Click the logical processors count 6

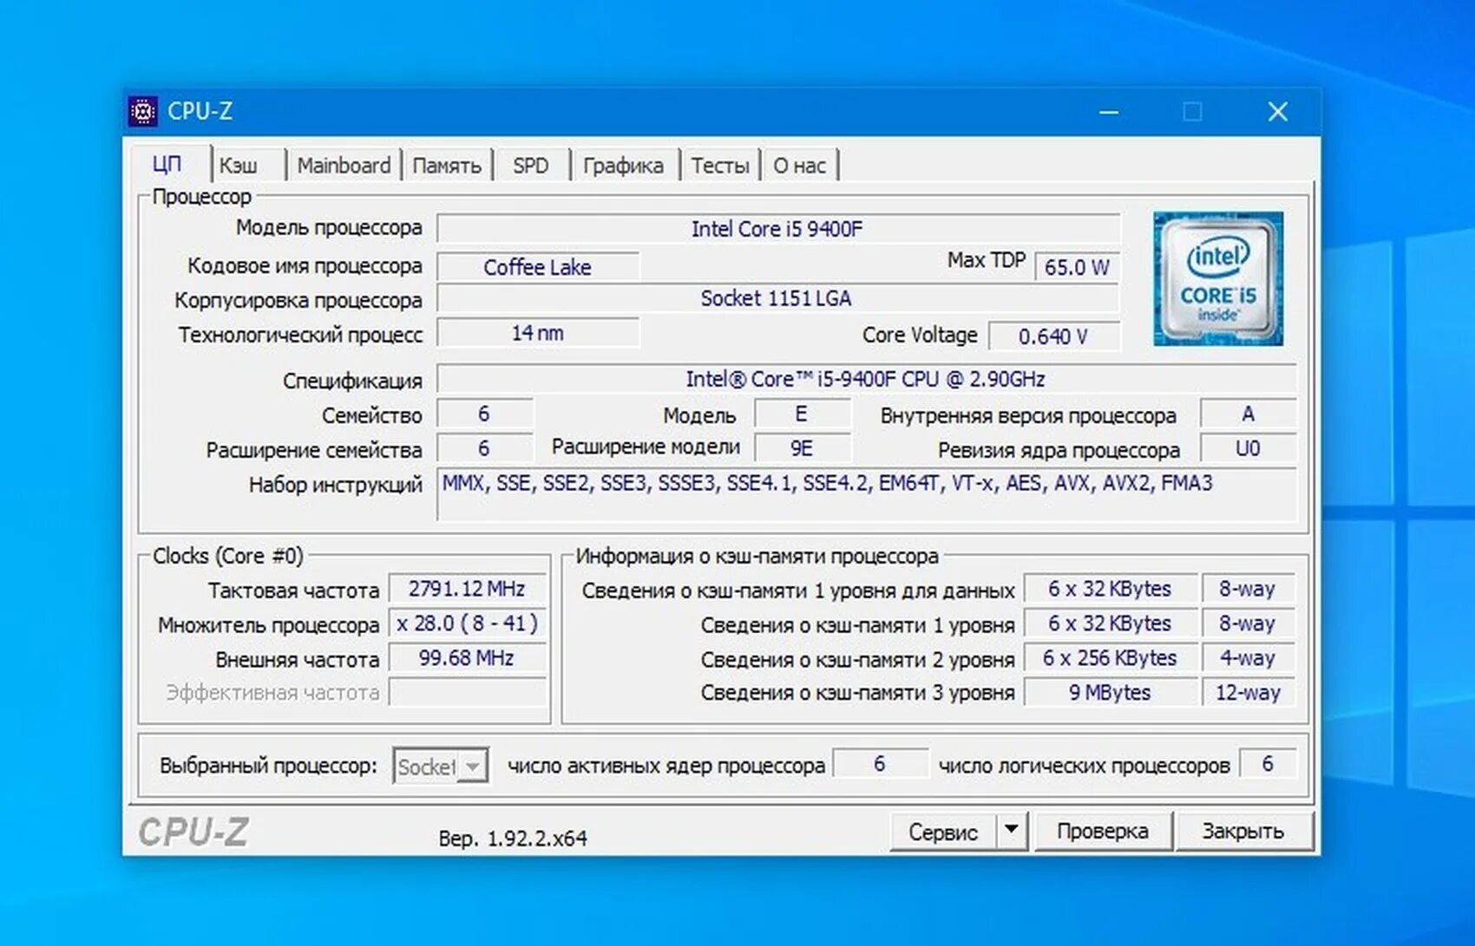pos(1268,764)
